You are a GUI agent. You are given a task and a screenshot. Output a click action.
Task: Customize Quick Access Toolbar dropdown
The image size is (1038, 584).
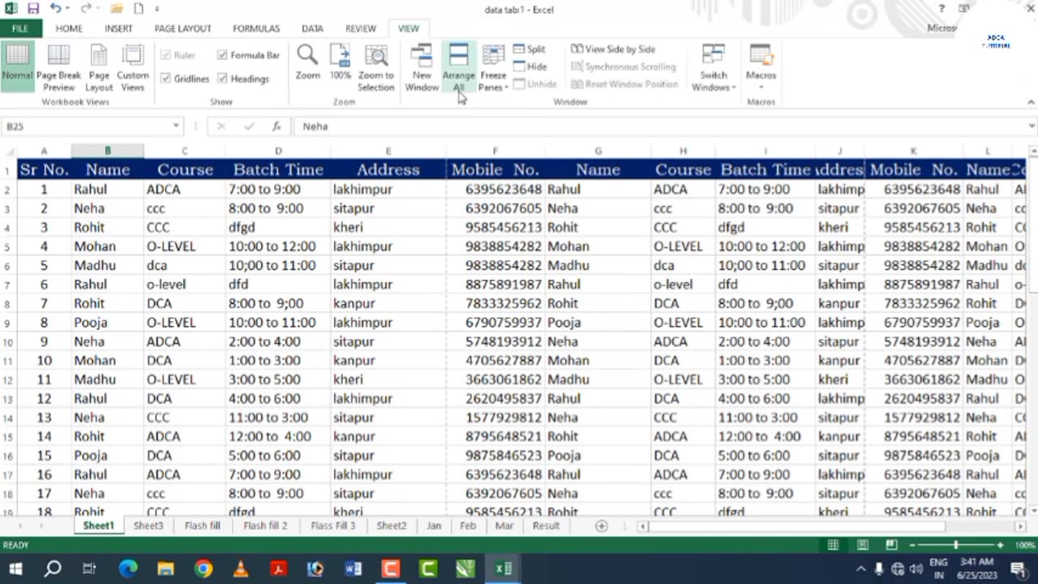(x=157, y=9)
